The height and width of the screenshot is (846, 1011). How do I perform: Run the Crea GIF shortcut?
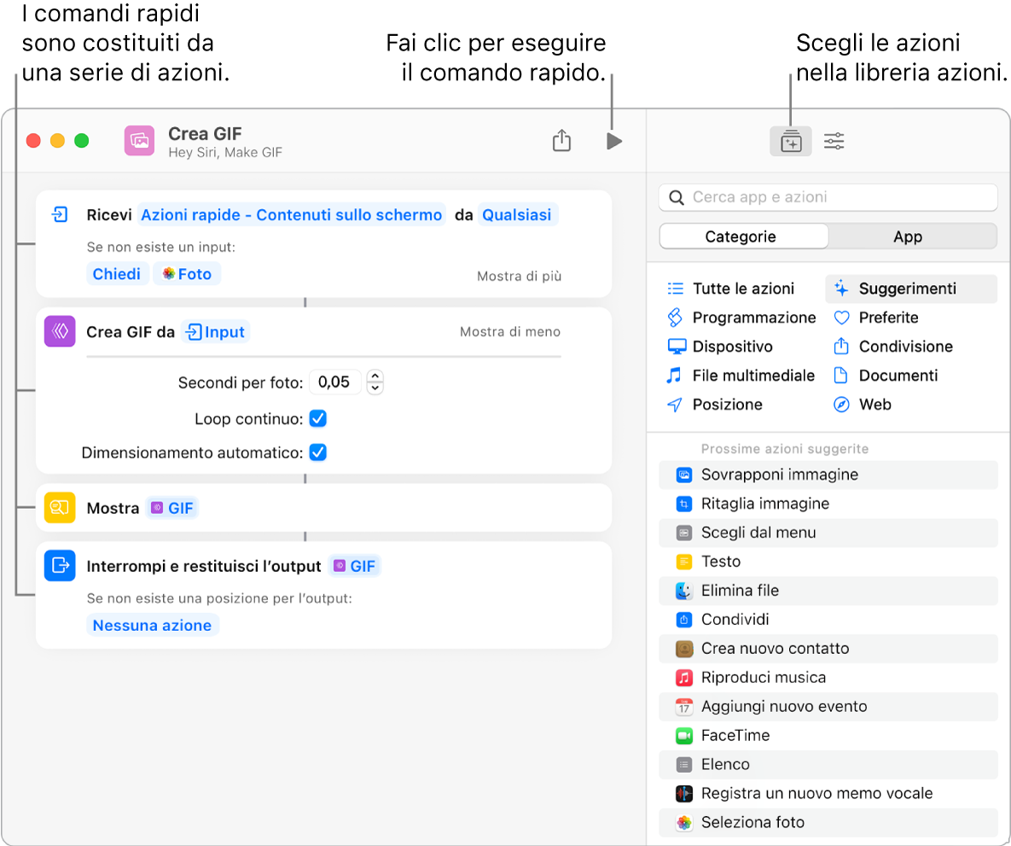coord(613,141)
